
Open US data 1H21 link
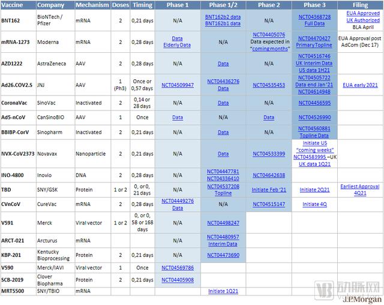coord(314,70)
